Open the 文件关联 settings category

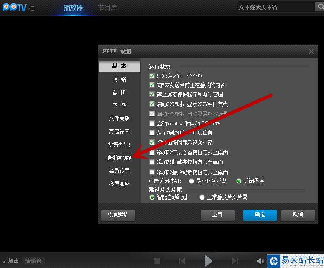pyautogui.click(x=120, y=118)
